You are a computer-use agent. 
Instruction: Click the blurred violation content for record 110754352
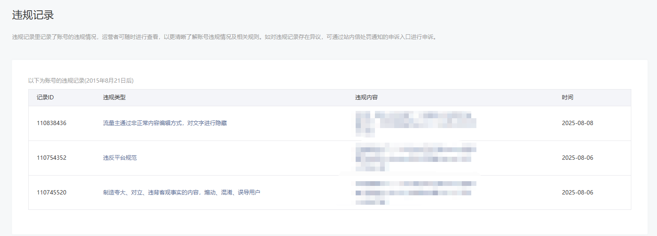tap(416, 158)
